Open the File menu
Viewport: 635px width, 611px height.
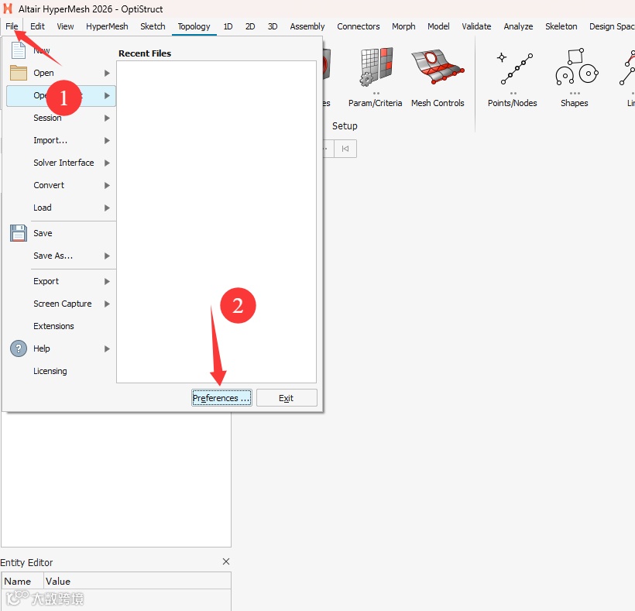coord(12,26)
